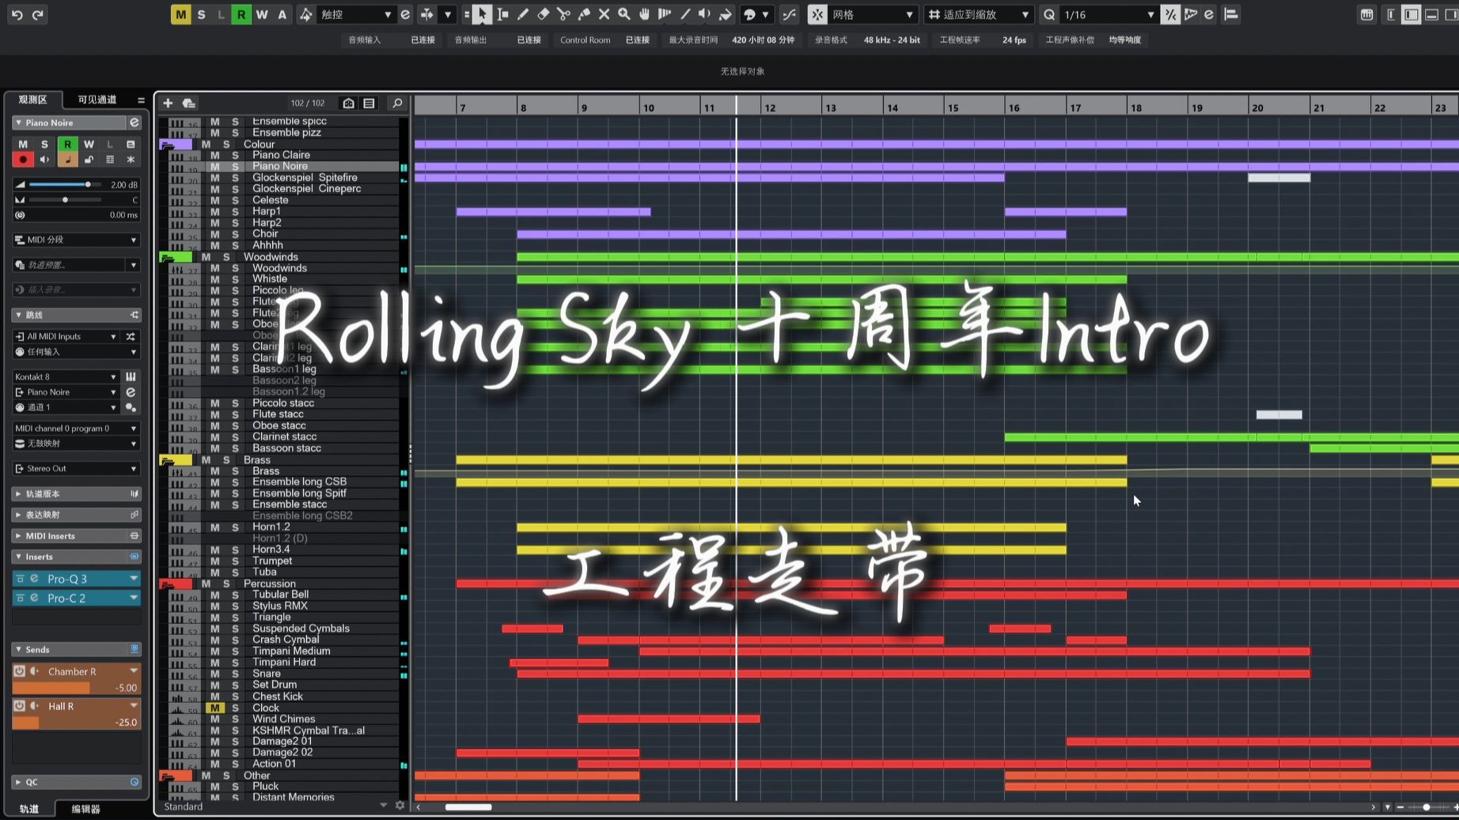Select the Range Selection tool
This screenshot has height=820, width=1459.
point(503,14)
